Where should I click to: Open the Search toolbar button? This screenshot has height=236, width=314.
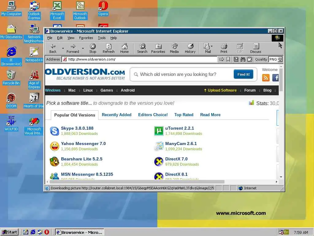tap(142, 48)
